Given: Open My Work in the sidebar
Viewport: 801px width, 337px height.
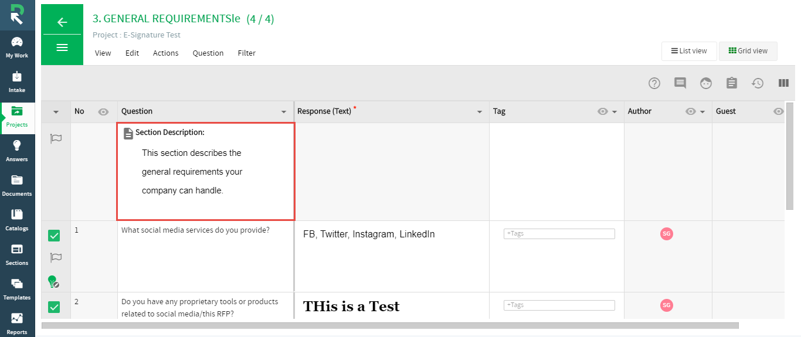Looking at the screenshot, I should point(17,48).
